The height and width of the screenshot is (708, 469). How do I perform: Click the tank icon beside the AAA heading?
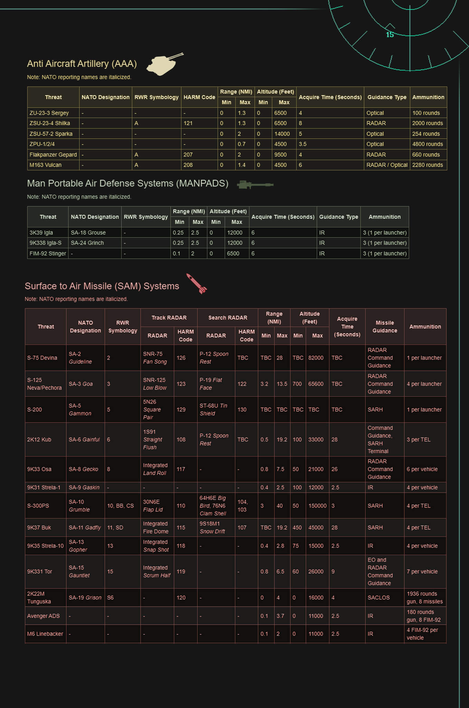point(164,64)
